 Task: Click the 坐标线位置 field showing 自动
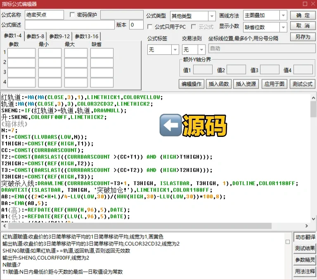(x=262, y=49)
